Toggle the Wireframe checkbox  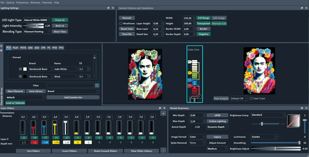[x=121, y=23]
